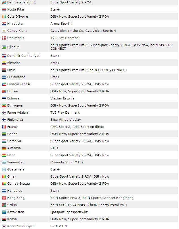Click the Arena Sport 4 channel text
This screenshot has height=229, width=179.
click(x=61, y=24)
